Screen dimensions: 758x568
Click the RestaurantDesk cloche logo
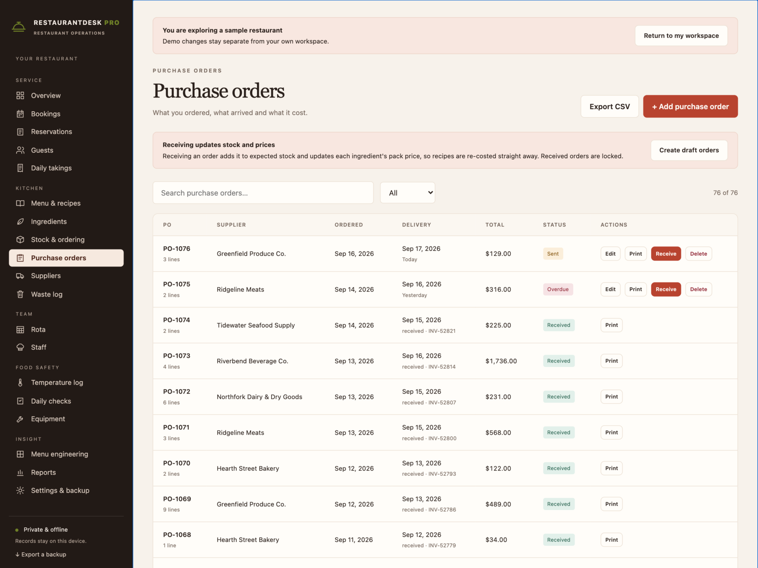coord(19,27)
